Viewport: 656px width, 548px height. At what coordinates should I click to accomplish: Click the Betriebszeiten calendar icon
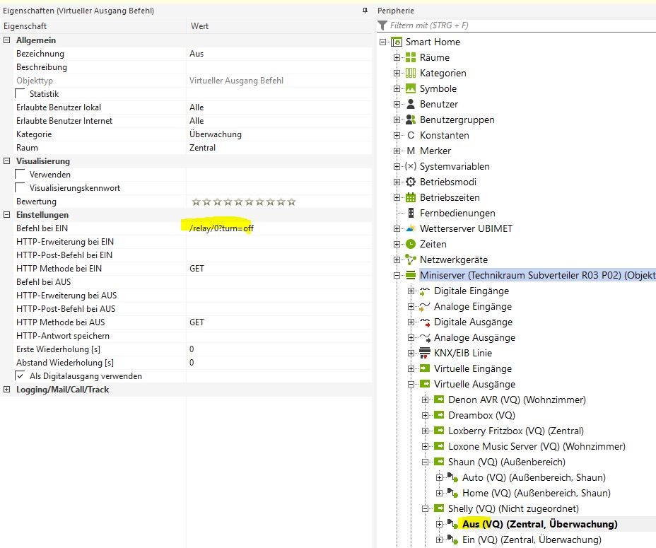tap(411, 197)
